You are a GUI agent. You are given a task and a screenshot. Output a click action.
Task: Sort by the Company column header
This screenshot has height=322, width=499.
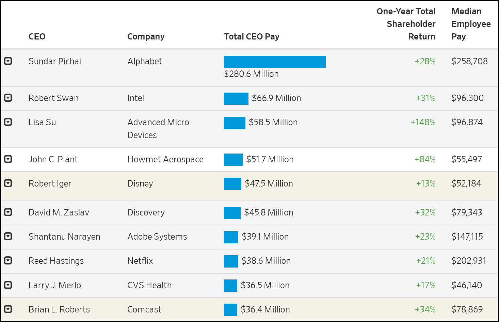coord(146,36)
